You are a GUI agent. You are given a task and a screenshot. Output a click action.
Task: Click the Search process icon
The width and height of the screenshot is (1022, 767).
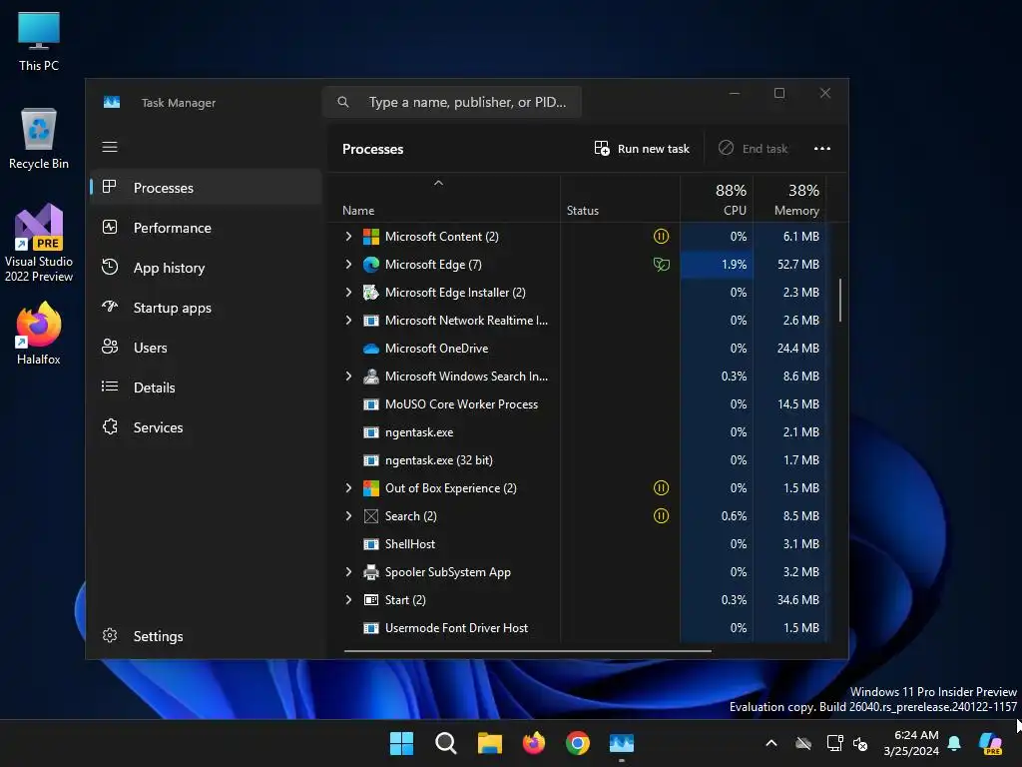371,516
